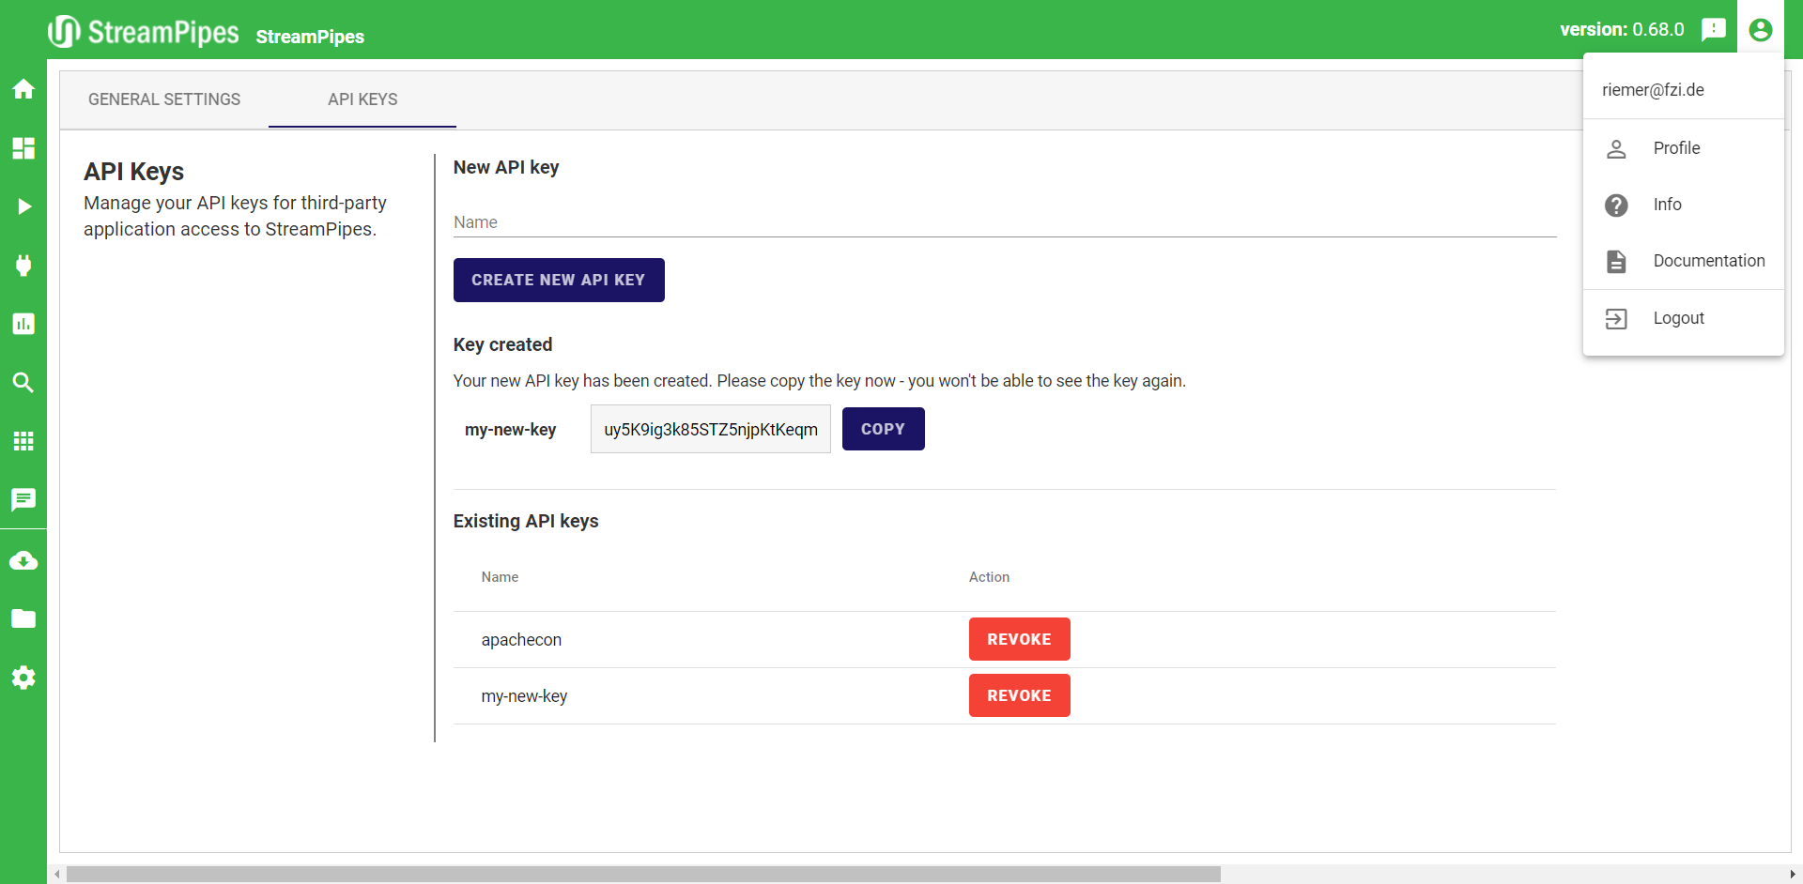Image resolution: width=1803 pixels, height=884 pixels.
Task: Revoke the apachecon API key
Action: click(x=1019, y=639)
